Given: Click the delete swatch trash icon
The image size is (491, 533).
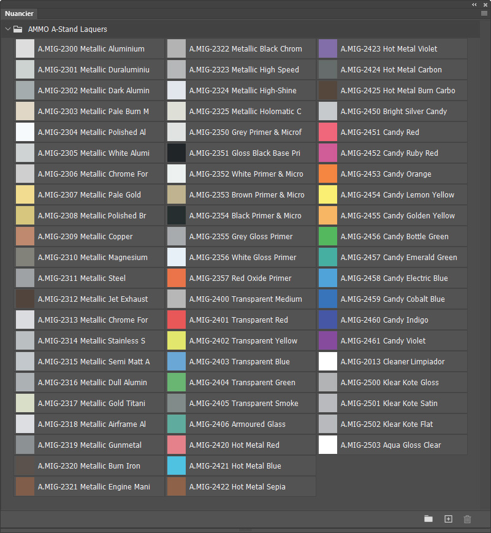Looking at the screenshot, I should click(x=468, y=519).
